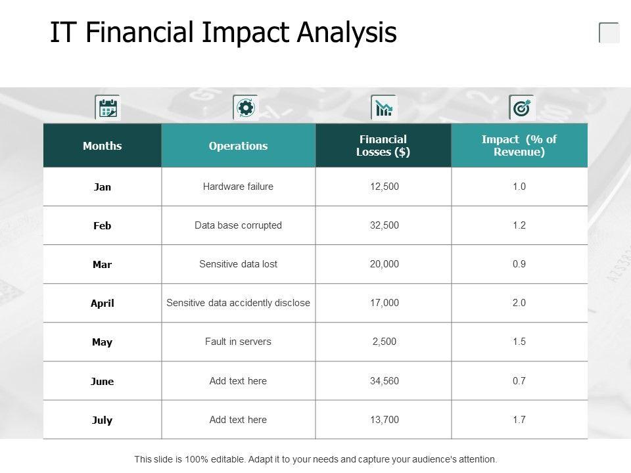Click the Sensitive data accidently disclose cell
The width and height of the screenshot is (631, 473).
[238, 303]
